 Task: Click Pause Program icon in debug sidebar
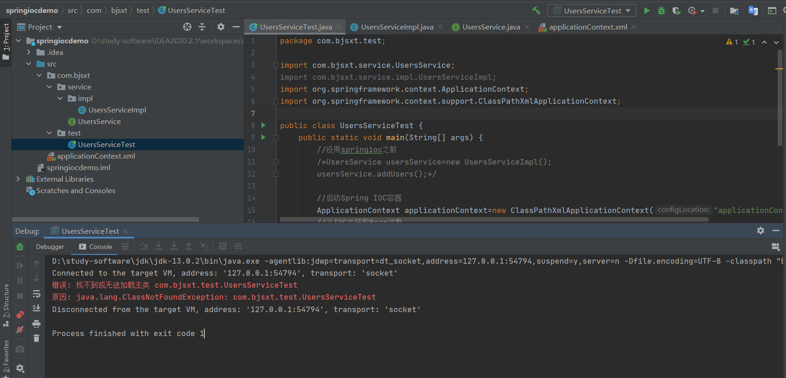[x=20, y=280]
